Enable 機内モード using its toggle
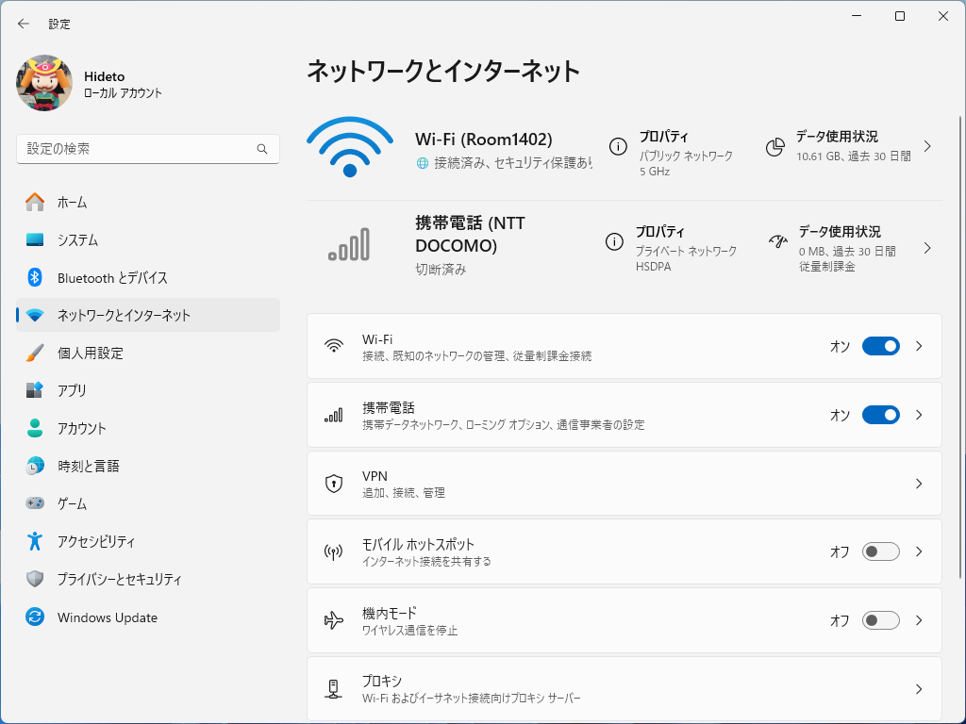The height and width of the screenshot is (724, 966). click(880, 619)
